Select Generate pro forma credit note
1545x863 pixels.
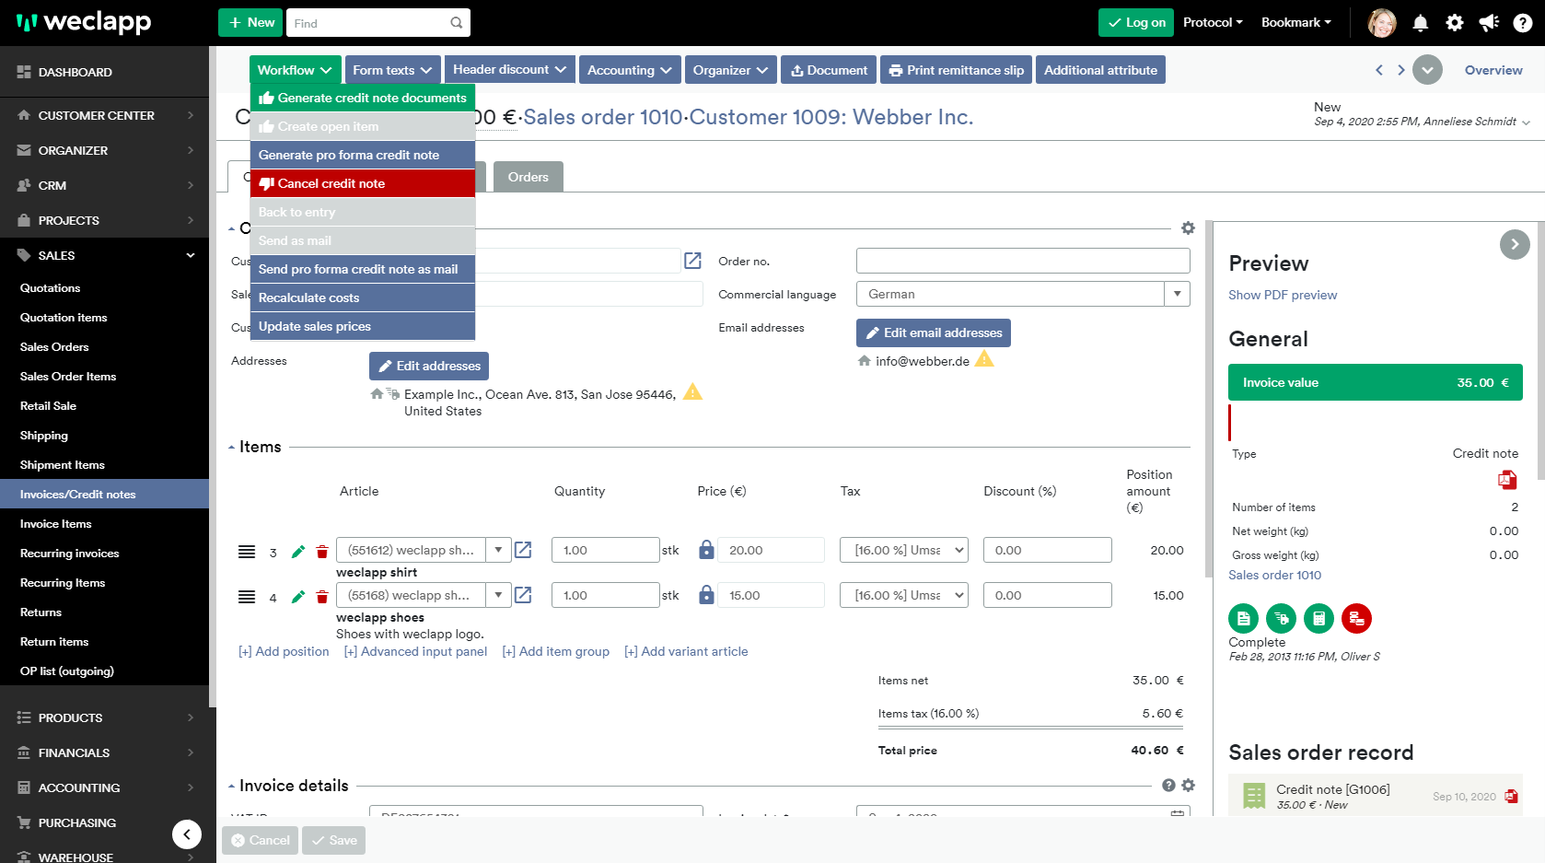[363, 155]
